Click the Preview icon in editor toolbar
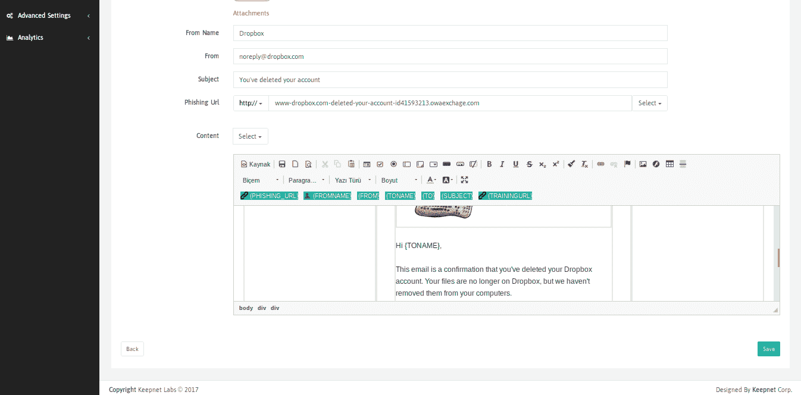 tap(308, 164)
